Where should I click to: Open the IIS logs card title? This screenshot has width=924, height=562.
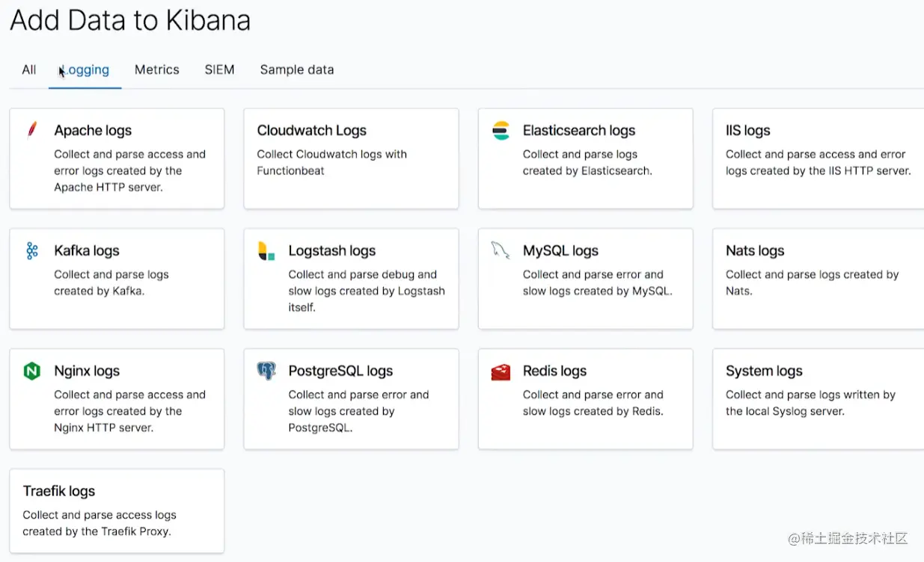pos(748,130)
